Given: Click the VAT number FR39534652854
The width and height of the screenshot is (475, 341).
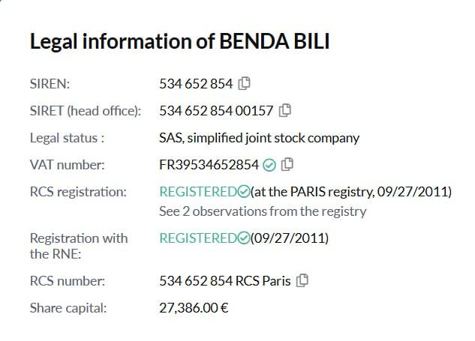Looking at the screenshot, I should tap(209, 165).
